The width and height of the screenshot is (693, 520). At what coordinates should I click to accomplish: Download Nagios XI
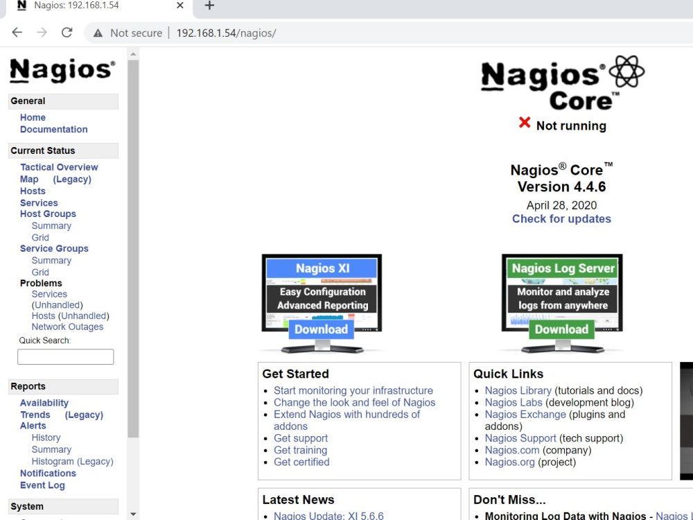[322, 329]
